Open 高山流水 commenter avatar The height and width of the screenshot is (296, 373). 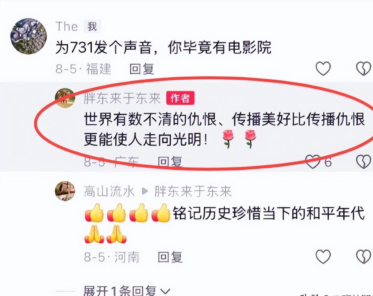(x=65, y=191)
